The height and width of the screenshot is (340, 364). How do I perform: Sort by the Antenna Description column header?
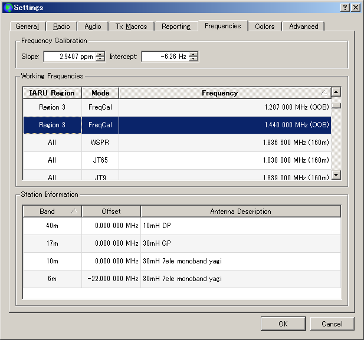[x=241, y=212]
